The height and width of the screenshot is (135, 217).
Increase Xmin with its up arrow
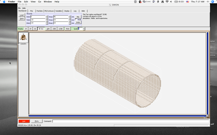point(47,16)
